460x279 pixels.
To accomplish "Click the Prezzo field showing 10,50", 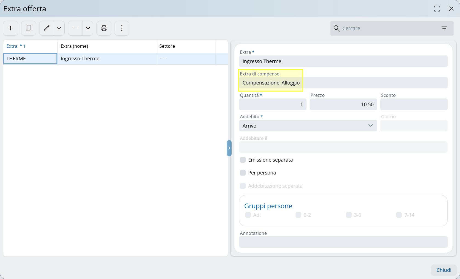I will click(343, 105).
